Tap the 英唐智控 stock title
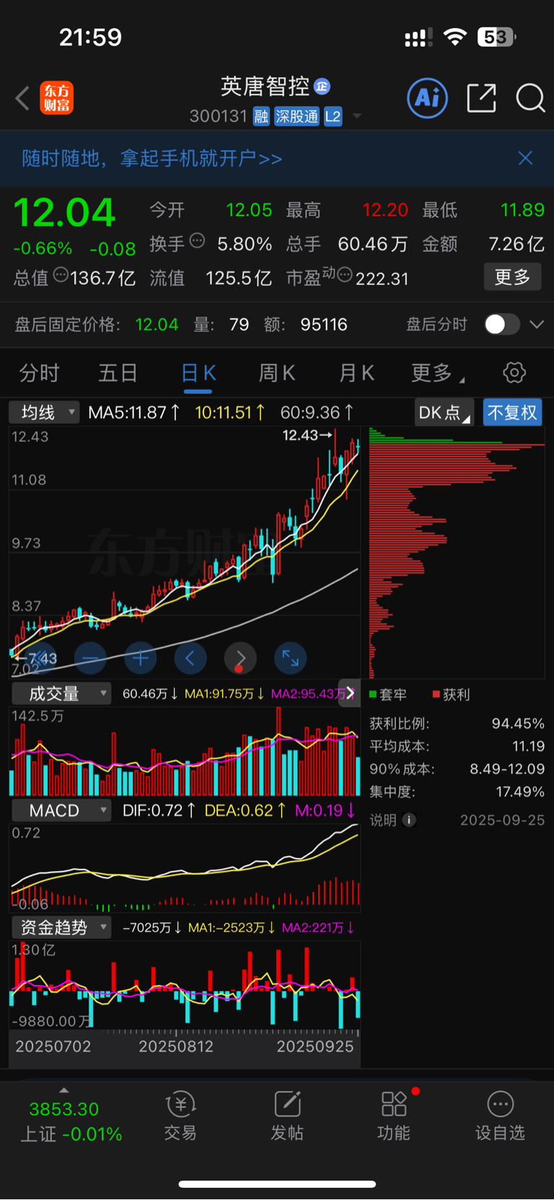Screen dimensions: 554x1200 tap(265, 87)
